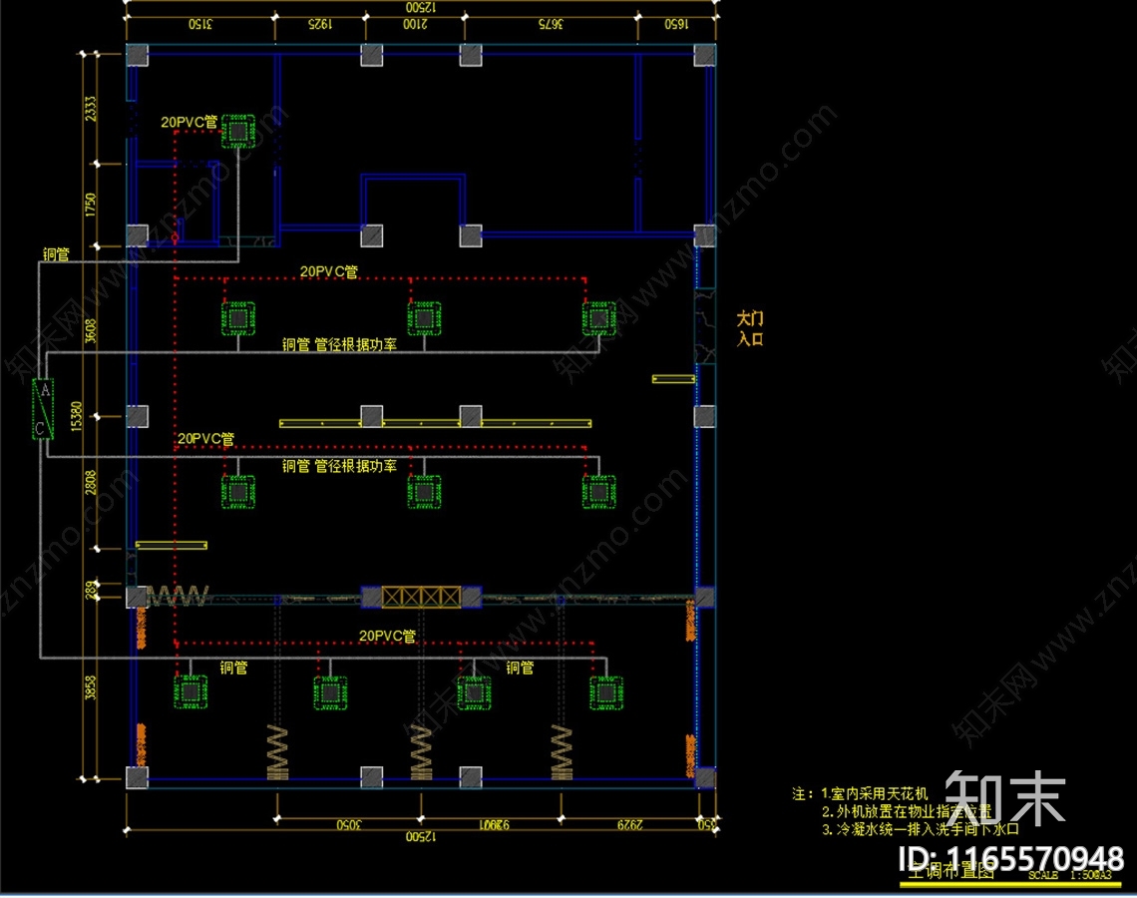
Task: Pick rightmost ceiling unit near 大门入口
Action: (x=599, y=318)
